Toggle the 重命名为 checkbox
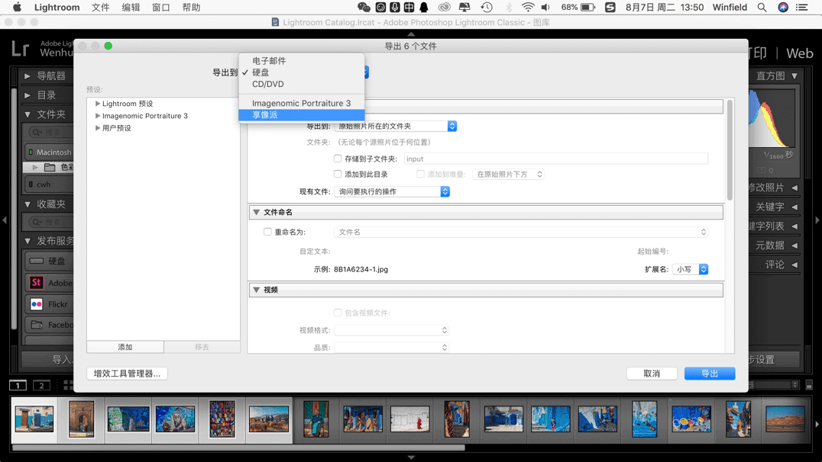This screenshot has width=822, height=462. [x=267, y=232]
